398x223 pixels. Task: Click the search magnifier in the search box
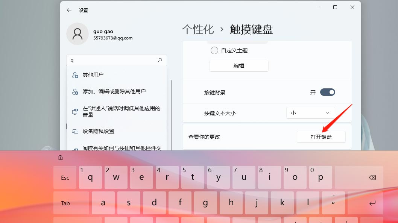click(160, 60)
